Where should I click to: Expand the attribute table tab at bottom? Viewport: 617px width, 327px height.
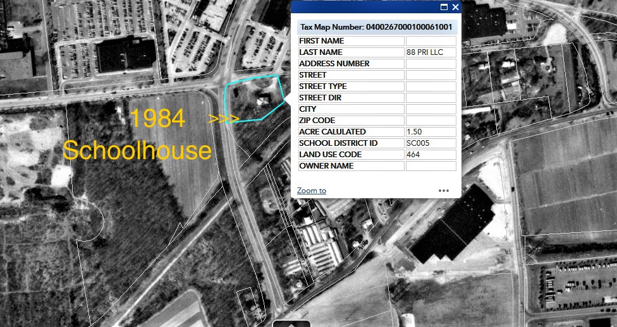(x=291, y=323)
